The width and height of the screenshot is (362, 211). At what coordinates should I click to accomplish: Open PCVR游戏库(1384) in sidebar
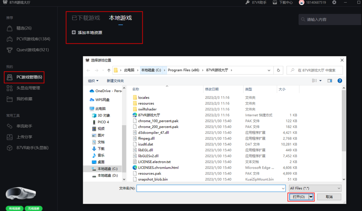click(x=28, y=39)
